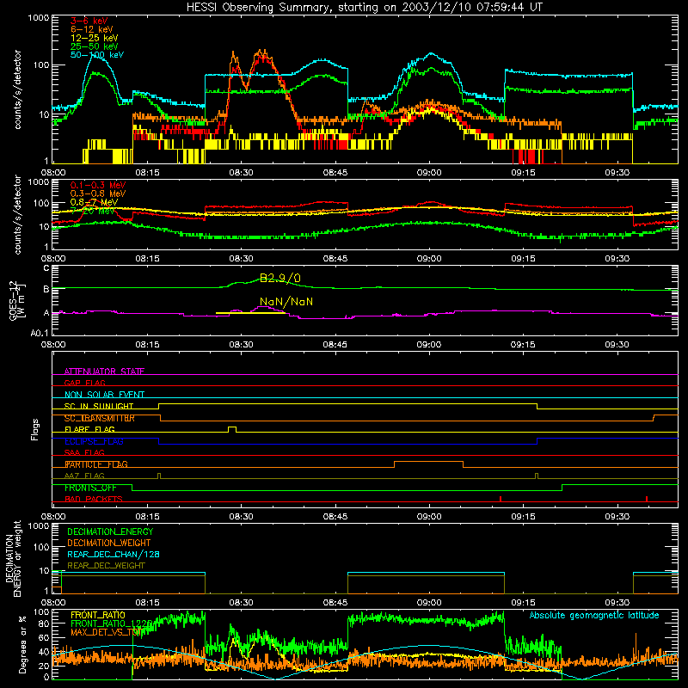Screen dimensions: 688x688
Task: Select the 12-25 keV legend label
Action: tap(95, 38)
